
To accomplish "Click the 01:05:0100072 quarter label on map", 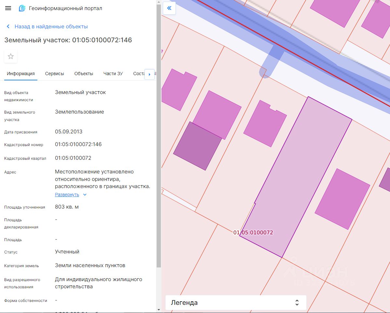I will coord(253,233).
